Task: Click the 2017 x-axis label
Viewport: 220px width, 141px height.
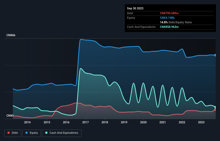Action: 85,122
